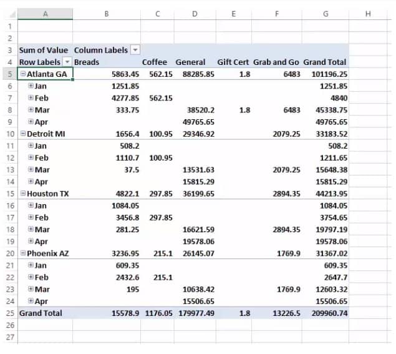
Task: Select cell with value 13531.63
Action: click(195, 170)
